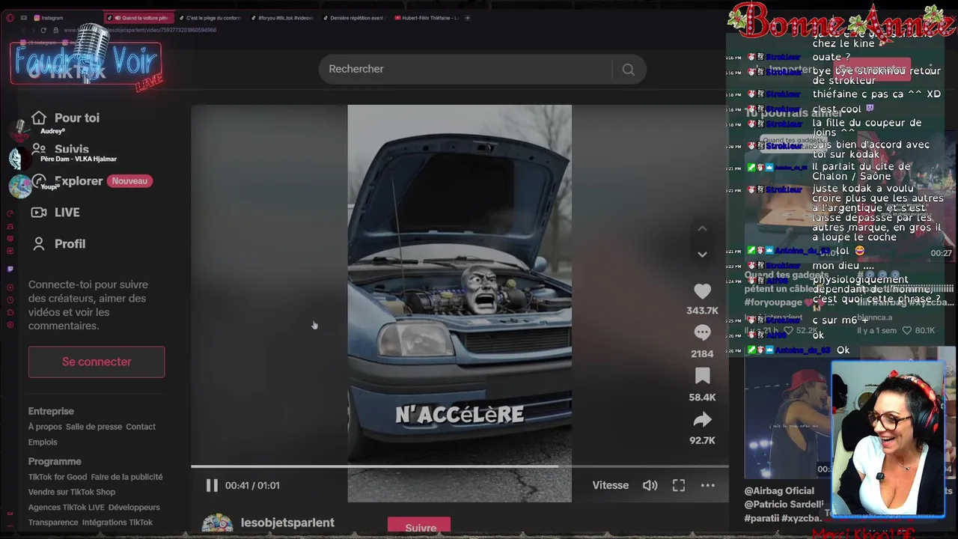Open the À propos link
958x539 pixels.
tap(45, 427)
